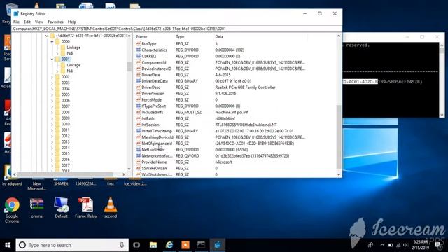Viewport: 448px width, 252px height.
Task: Open the Google Chrome desktop shortcut
Action: coord(12,210)
